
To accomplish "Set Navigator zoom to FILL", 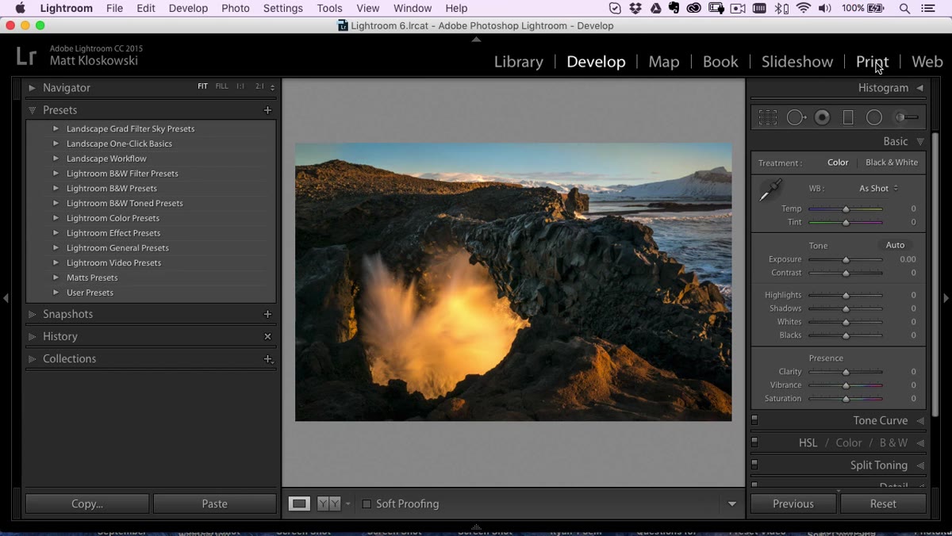I will (221, 86).
